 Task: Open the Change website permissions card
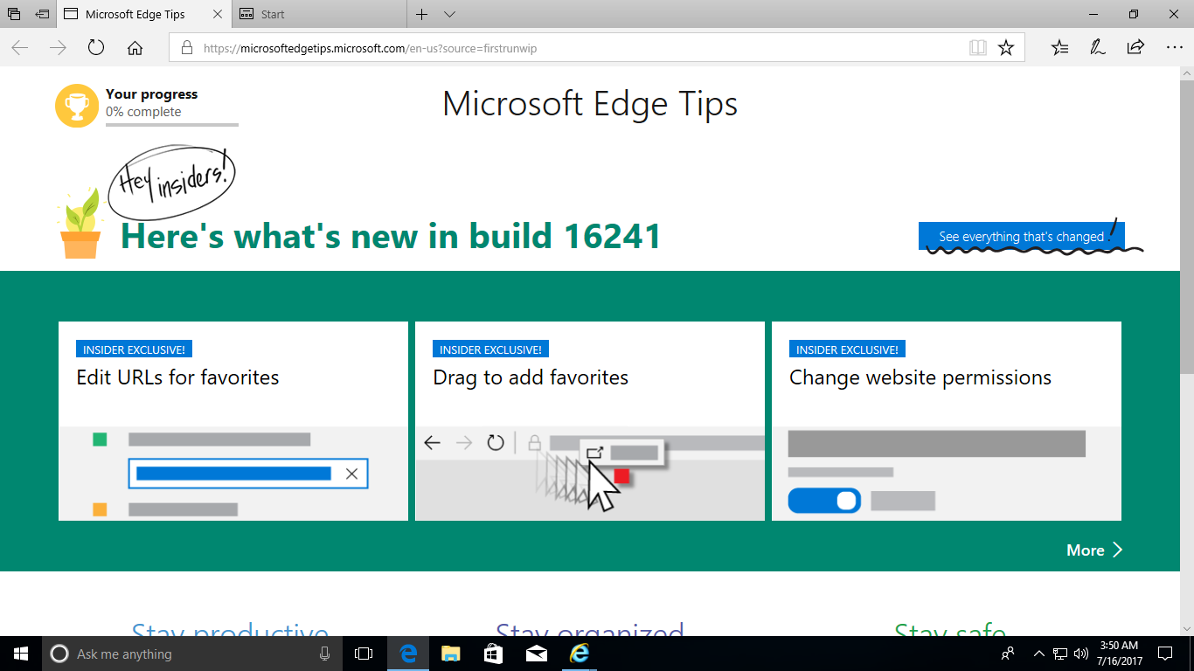click(947, 421)
